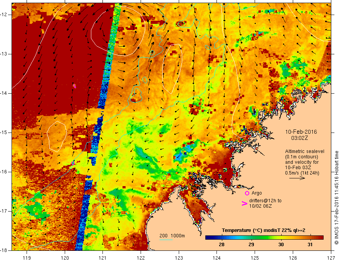Click the latitude label -17
This screenshot has height=262, width=339.
[x=4, y=211]
